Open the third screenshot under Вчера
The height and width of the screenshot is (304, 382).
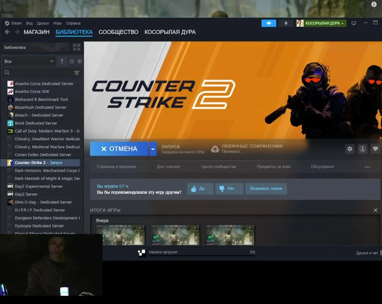(230, 235)
